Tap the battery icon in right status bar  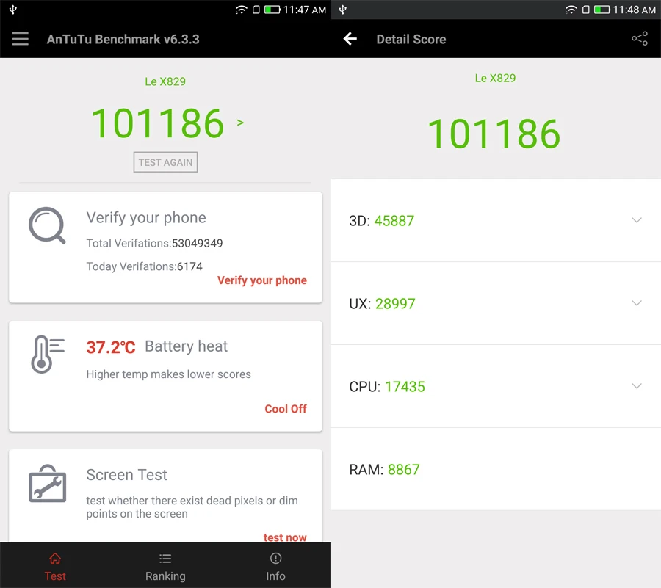(x=602, y=10)
